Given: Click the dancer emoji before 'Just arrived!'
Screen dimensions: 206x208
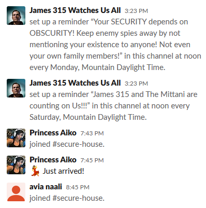Looking at the screenshot, I should click(35, 171).
